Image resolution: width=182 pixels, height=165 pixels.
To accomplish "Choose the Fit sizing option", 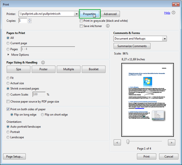I will [x=8, y=78].
